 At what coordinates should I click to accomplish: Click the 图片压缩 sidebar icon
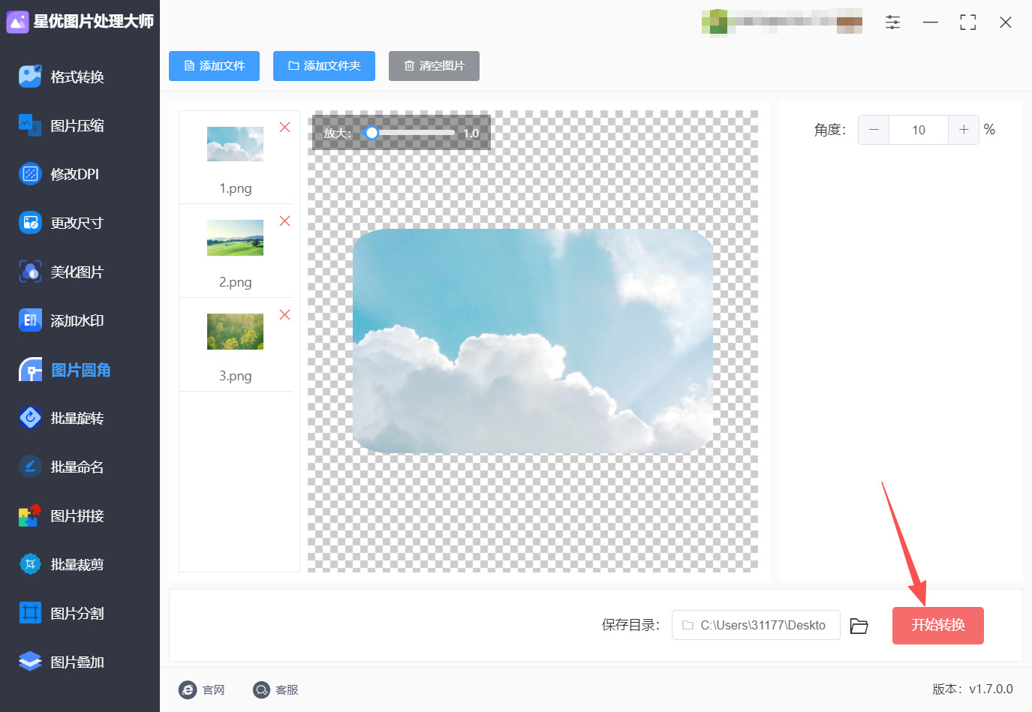tap(30, 125)
